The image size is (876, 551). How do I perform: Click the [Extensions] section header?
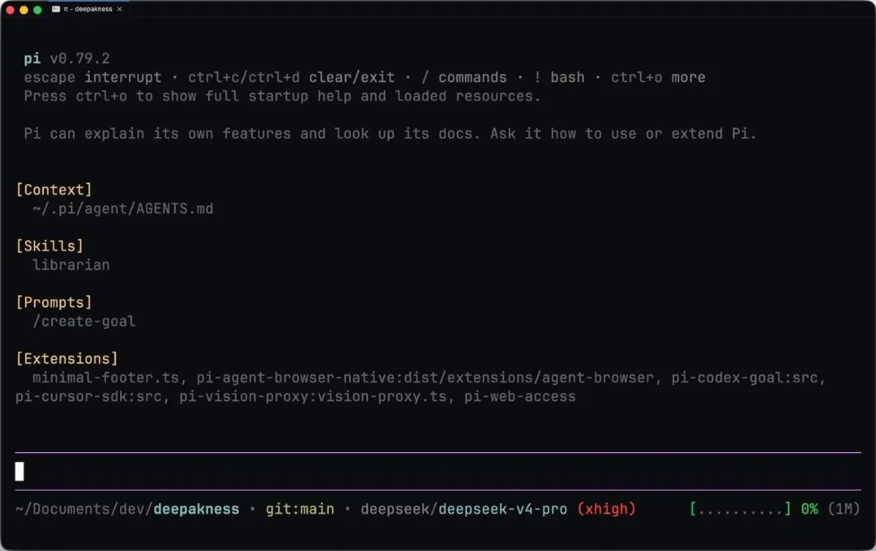[x=67, y=358]
